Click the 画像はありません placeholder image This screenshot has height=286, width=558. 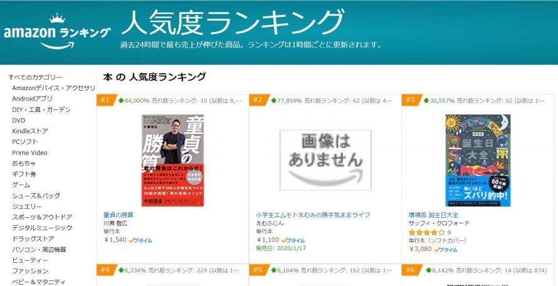tap(325, 160)
